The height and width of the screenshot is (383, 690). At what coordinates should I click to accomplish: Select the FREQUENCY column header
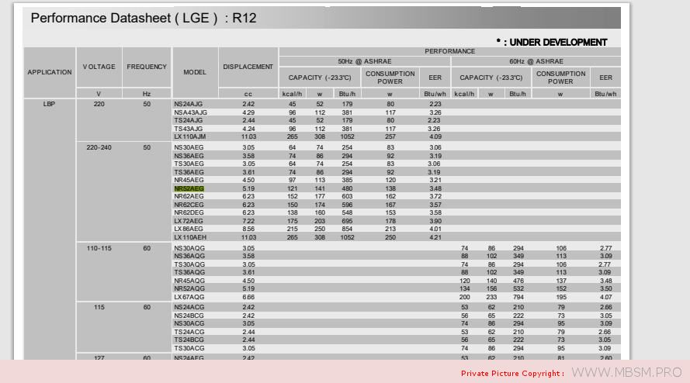[x=147, y=67]
